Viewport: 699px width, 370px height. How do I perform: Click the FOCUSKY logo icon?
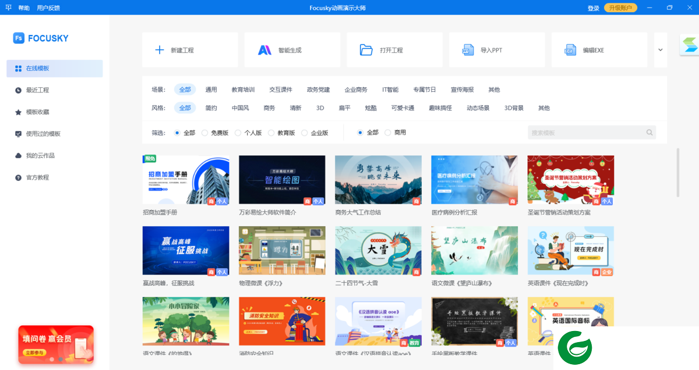tap(19, 38)
